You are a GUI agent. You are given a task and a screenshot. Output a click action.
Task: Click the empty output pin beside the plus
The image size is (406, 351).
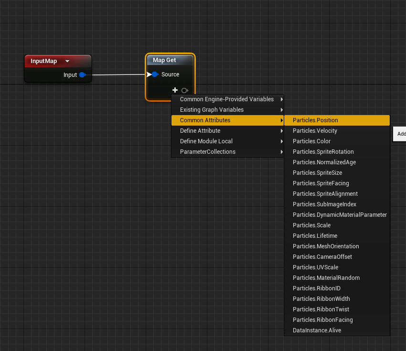tap(185, 90)
